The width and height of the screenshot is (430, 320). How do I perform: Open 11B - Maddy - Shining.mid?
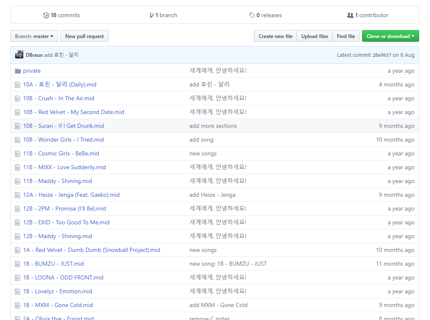(58, 181)
